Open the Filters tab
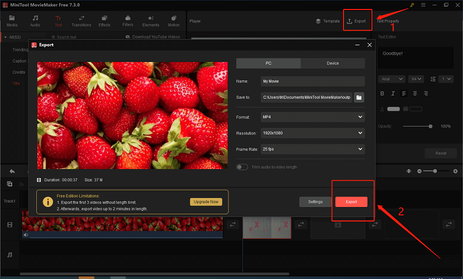The image size is (463, 279). pos(127,21)
